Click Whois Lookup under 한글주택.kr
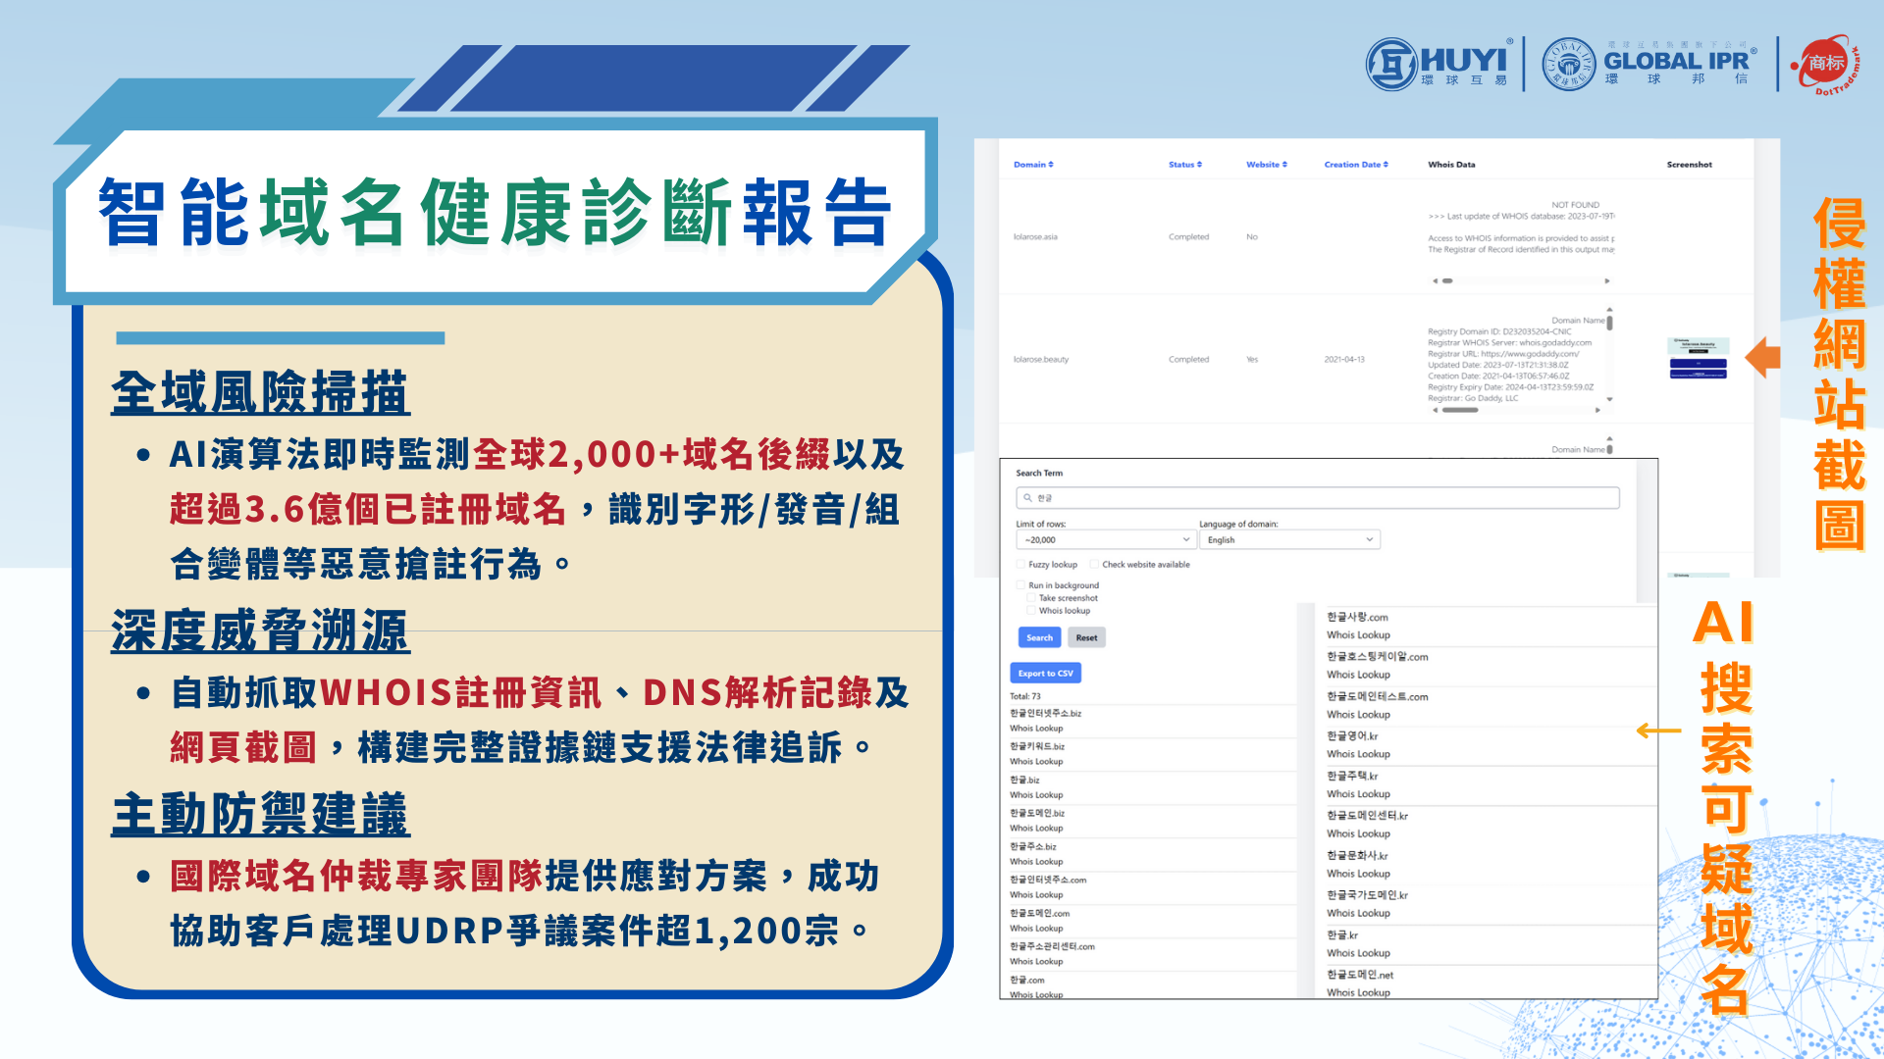 [1358, 794]
